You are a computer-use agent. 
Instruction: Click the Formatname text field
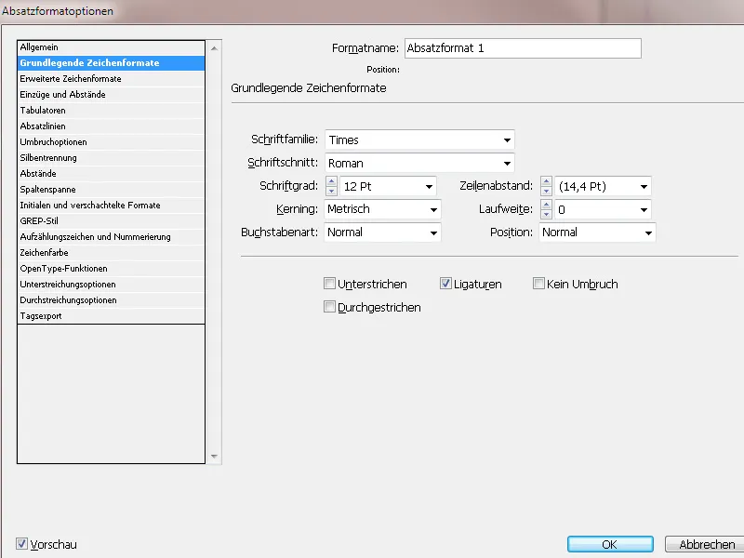523,48
